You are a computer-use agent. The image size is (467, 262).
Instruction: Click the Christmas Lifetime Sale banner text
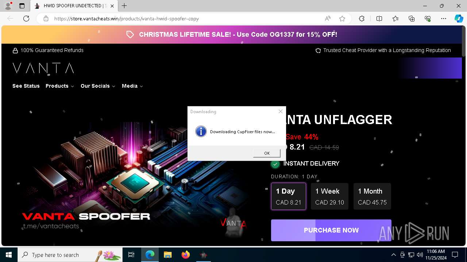pyautogui.click(x=238, y=35)
